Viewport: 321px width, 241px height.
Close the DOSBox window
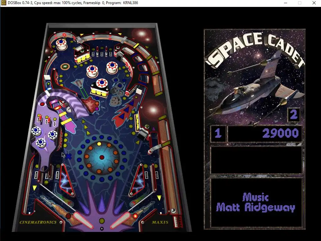(314, 3)
